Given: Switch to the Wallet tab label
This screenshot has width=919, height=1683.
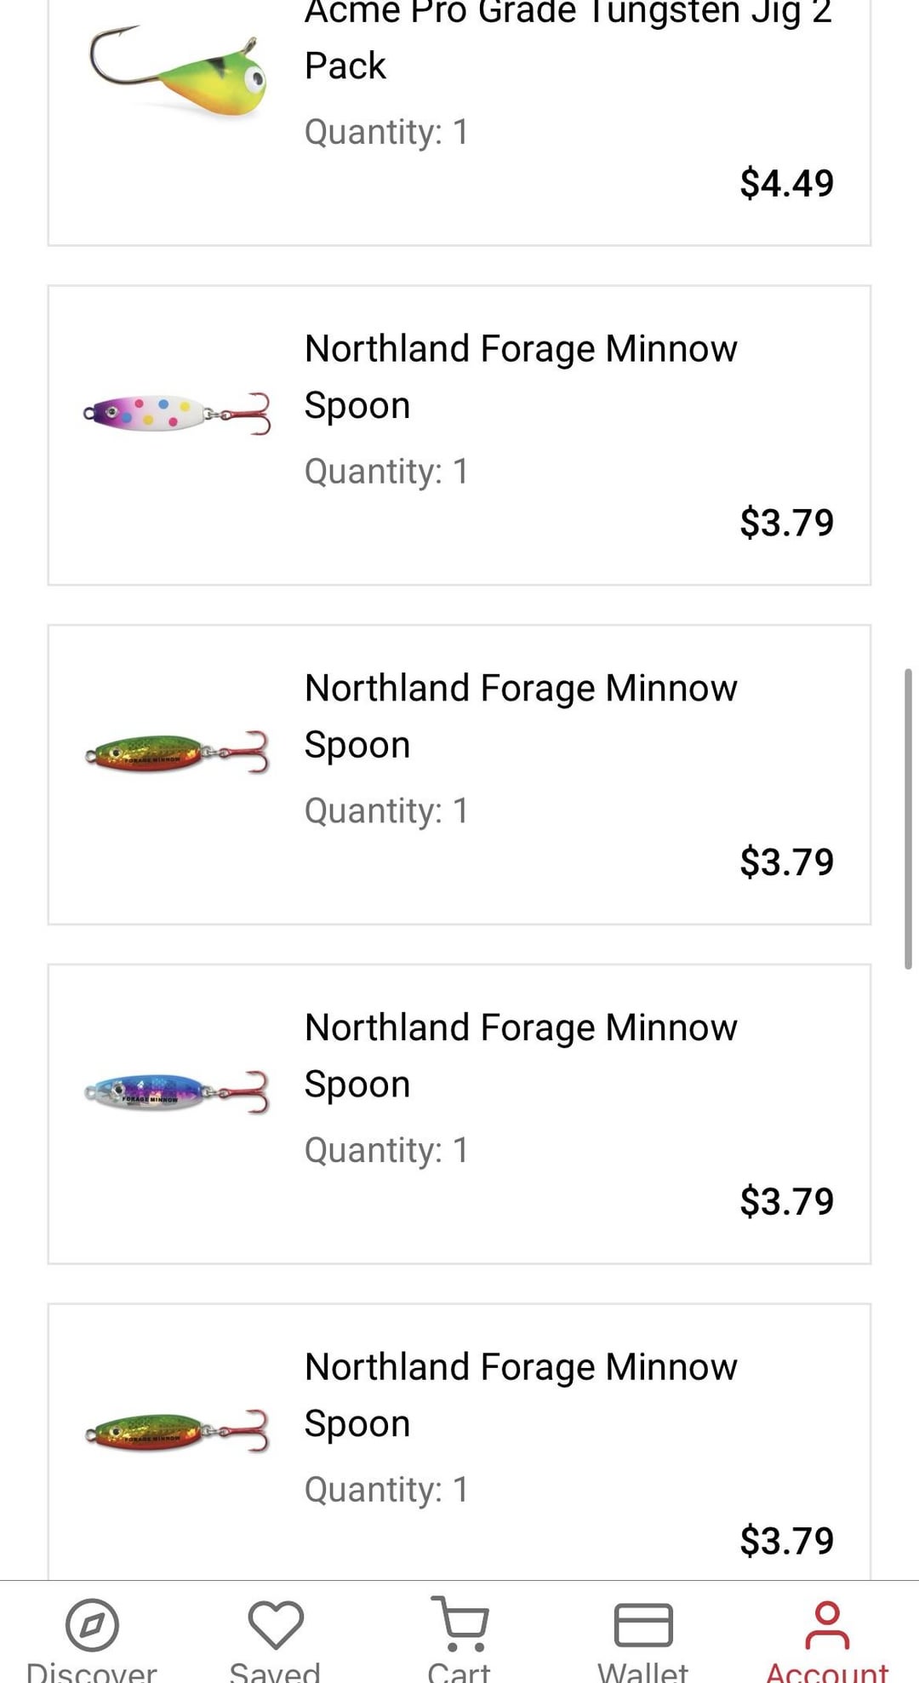Looking at the screenshot, I should pos(643,1671).
